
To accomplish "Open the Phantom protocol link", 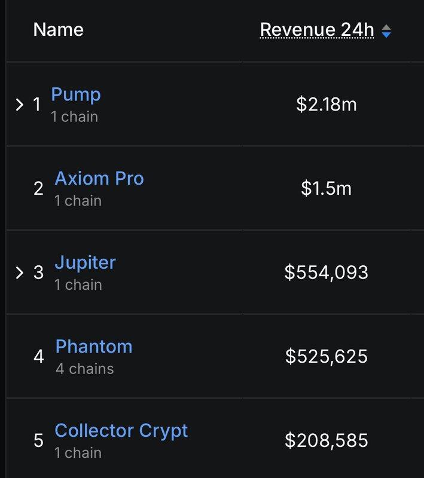I will pos(94,347).
